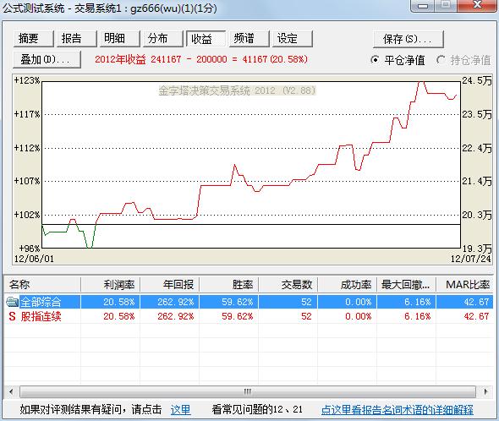Open the 这里 help link
The width and height of the screenshot is (499, 421).
pos(180,409)
